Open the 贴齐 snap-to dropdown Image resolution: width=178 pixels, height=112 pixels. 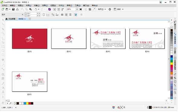coord(105,9)
